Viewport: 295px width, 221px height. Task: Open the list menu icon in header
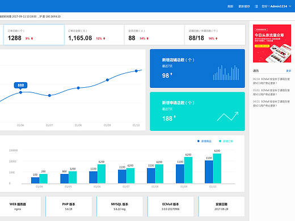tap(256, 6)
